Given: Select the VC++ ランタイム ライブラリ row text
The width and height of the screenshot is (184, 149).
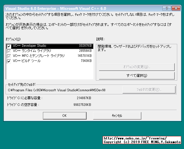Looking at the screenshot, I should point(32,51).
